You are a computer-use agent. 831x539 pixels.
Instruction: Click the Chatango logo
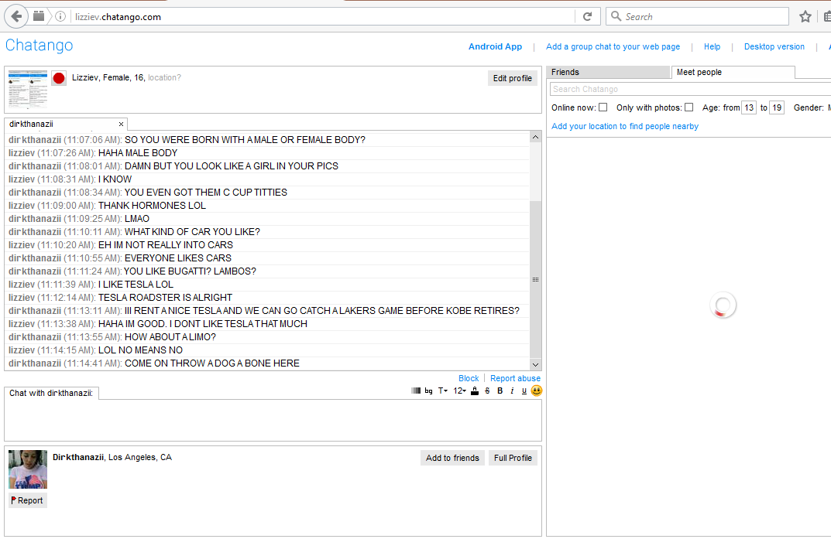pos(39,46)
